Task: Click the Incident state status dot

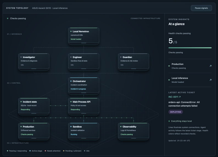Action: click(x=21, y=102)
